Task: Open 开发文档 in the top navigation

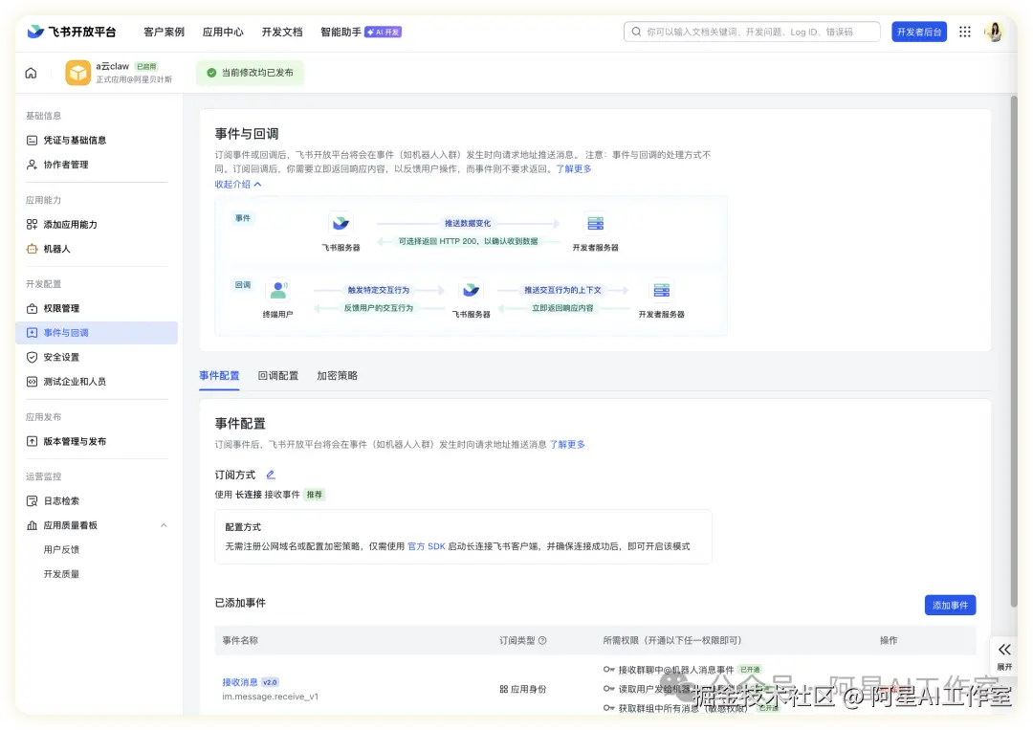Action: click(281, 31)
